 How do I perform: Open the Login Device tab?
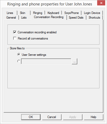pos(92,13)
